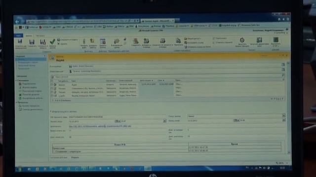Click the Save floppy-disk icon in the ribbon
This screenshot has width=316, height=177.
click(x=32, y=42)
